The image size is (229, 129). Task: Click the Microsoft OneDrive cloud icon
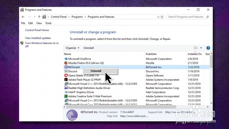(x=66, y=59)
